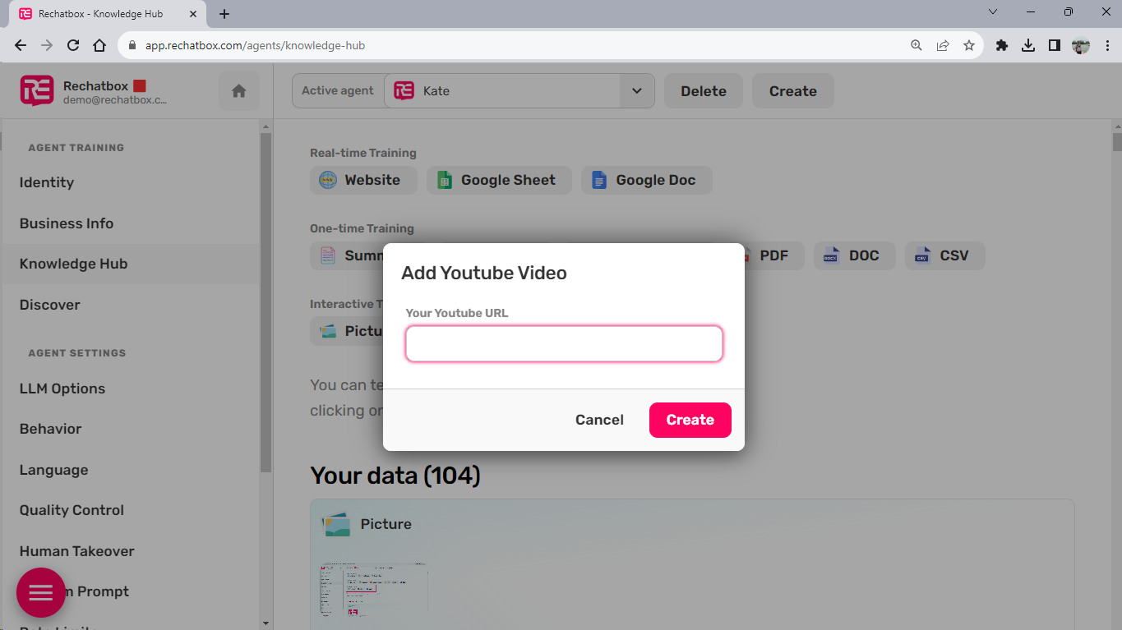Click the main page vertical scrollbar
This screenshot has height=630, width=1122.
(1117, 140)
